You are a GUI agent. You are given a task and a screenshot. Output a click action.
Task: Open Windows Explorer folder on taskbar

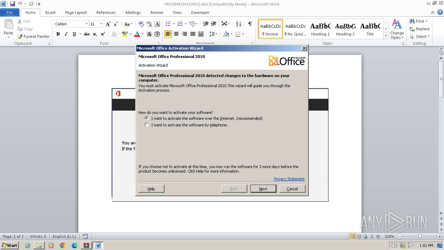click(x=39, y=245)
